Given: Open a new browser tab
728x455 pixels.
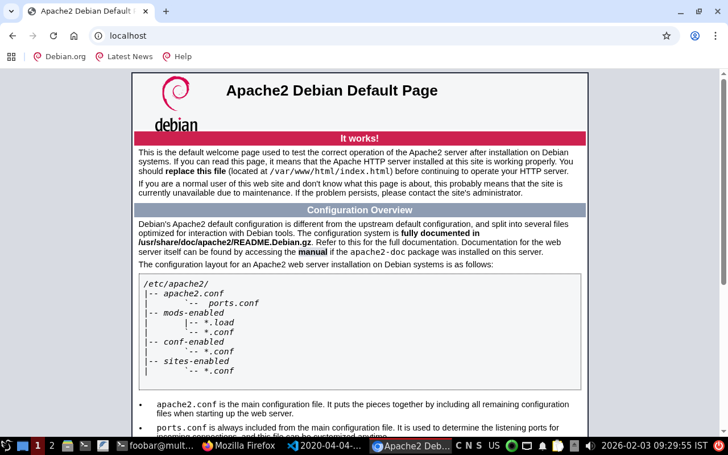Looking at the screenshot, I should [x=166, y=11].
